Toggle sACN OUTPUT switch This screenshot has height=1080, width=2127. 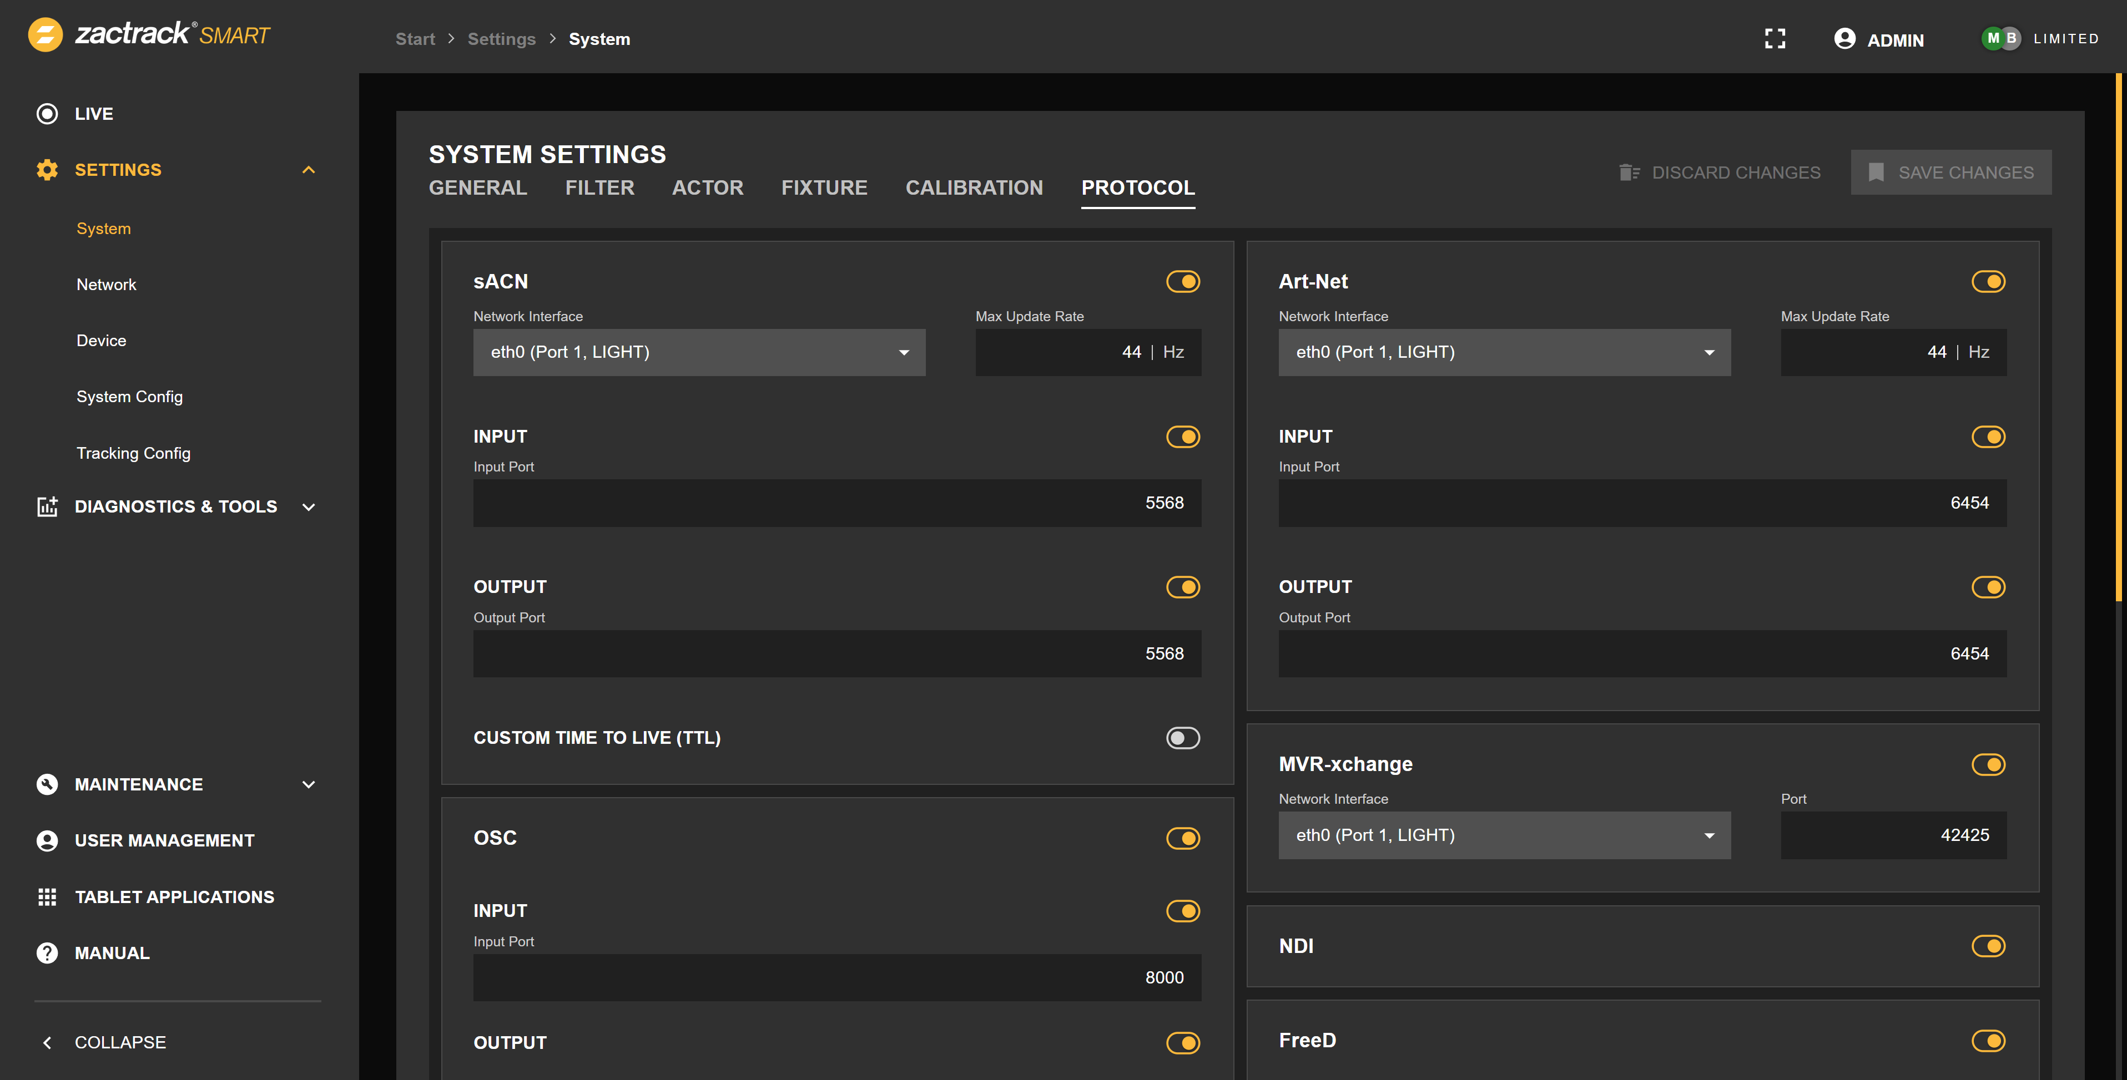pyautogui.click(x=1183, y=587)
